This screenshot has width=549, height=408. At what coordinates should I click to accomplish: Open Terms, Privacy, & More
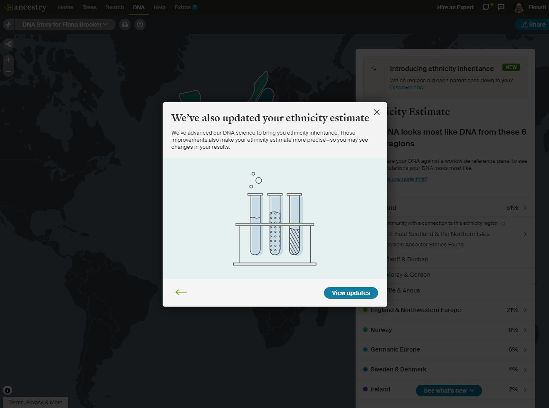click(35, 402)
